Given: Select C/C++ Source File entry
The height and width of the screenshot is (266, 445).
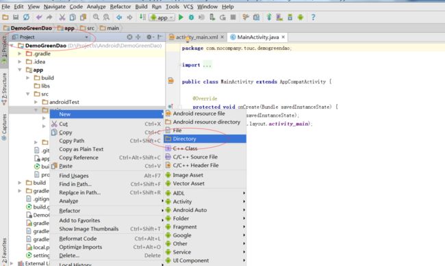Looking at the screenshot, I should point(205,157).
